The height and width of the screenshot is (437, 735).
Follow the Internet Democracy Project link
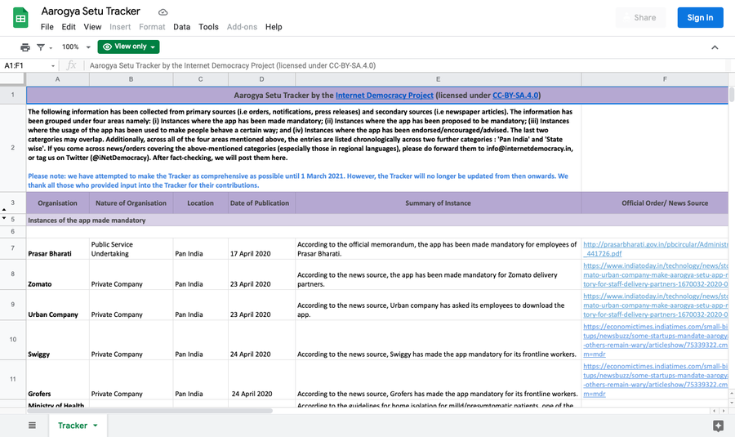point(385,96)
